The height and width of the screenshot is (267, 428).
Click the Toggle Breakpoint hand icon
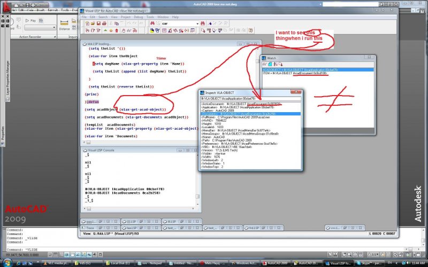click(124, 30)
